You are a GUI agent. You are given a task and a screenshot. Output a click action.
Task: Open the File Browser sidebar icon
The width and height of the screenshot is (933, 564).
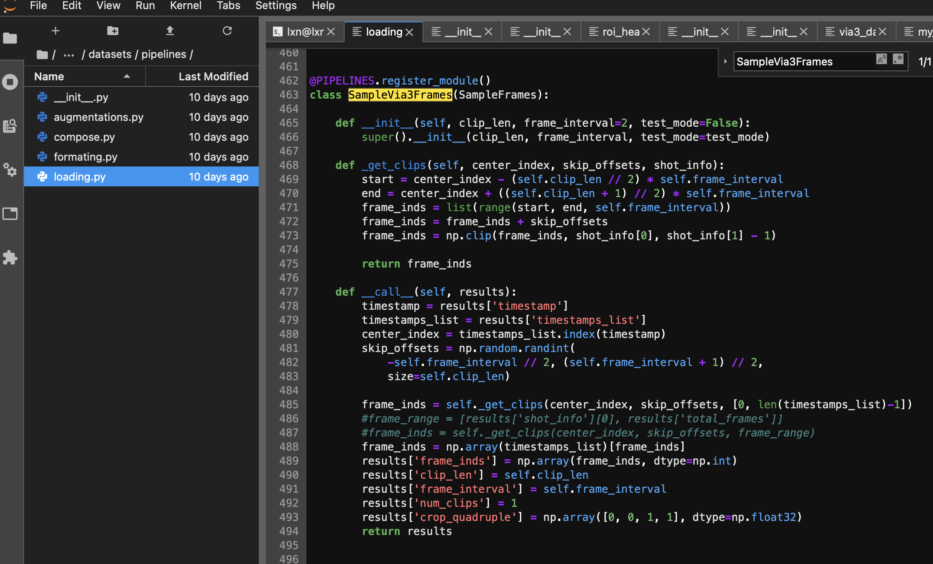(x=10, y=39)
